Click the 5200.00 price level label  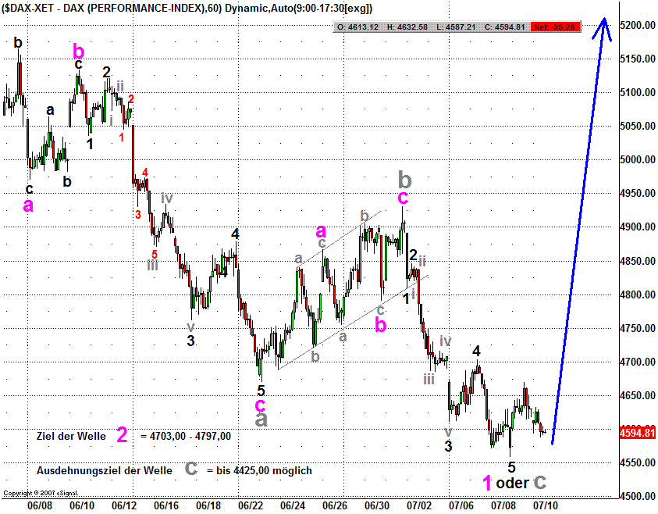pyautogui.click(x=638, y=26)
